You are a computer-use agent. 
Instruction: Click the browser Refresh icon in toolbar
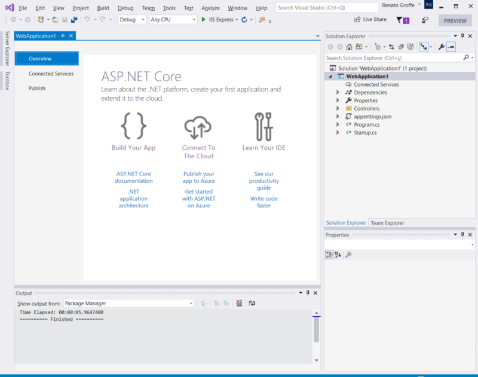[x=244, y=20]
